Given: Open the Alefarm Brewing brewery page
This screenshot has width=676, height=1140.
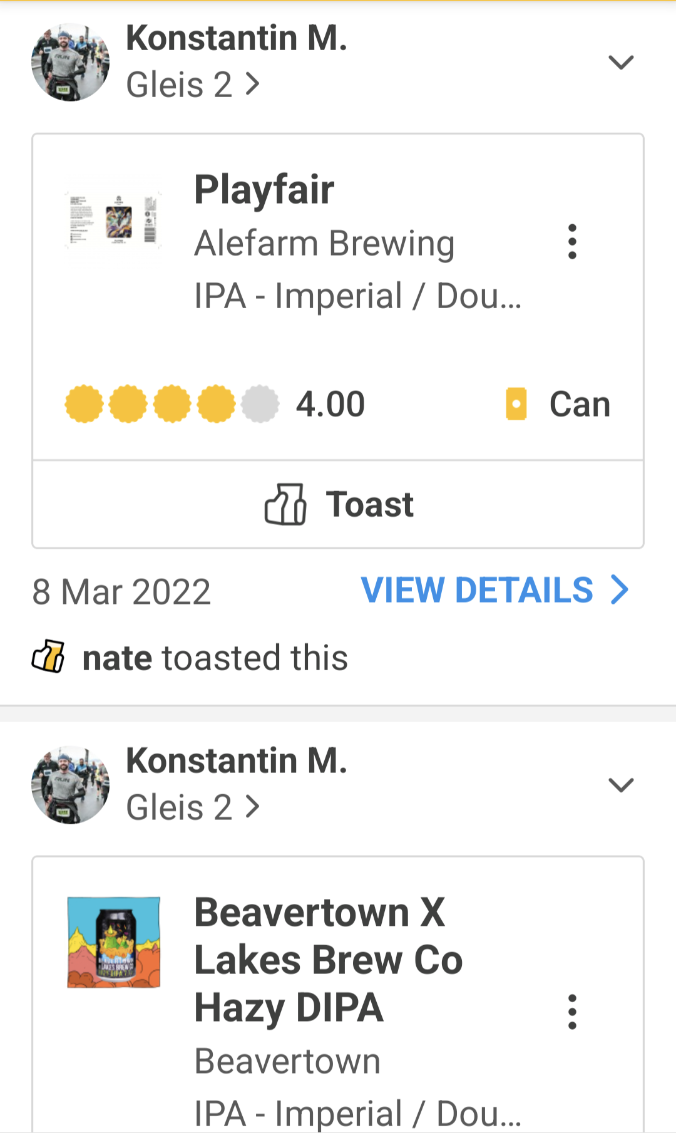Looking at the screenshot, I should [x=324, y=243].
